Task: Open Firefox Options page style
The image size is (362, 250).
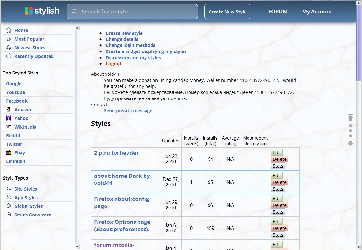Action: 122,225
